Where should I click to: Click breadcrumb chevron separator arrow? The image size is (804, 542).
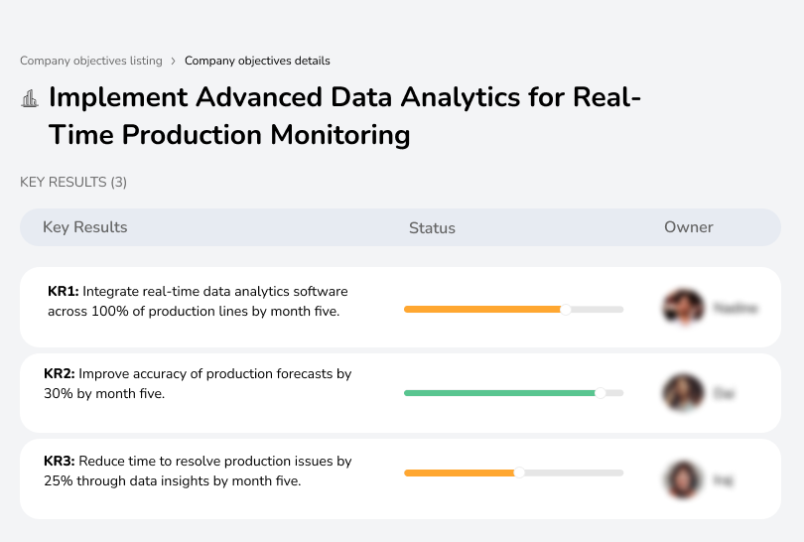[174, 61]
